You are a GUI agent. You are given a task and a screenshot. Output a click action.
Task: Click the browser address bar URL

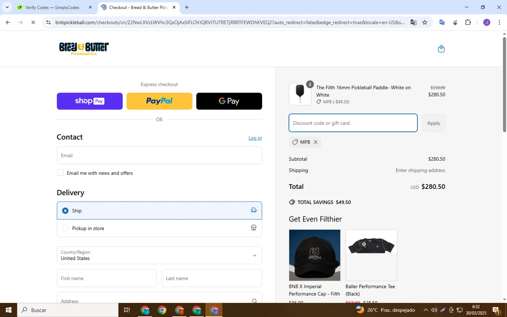[230, 23]
